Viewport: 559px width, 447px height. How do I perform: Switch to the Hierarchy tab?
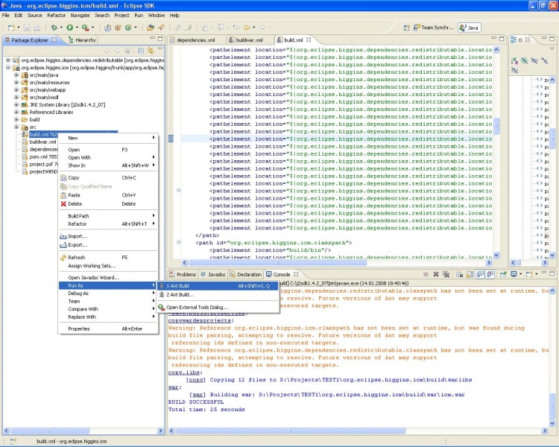[82, 40]
